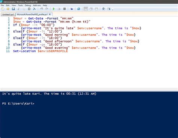This screenshot has height=138, width=178.
Task: Show script pane on right layout icon
Action: point(91,9)
